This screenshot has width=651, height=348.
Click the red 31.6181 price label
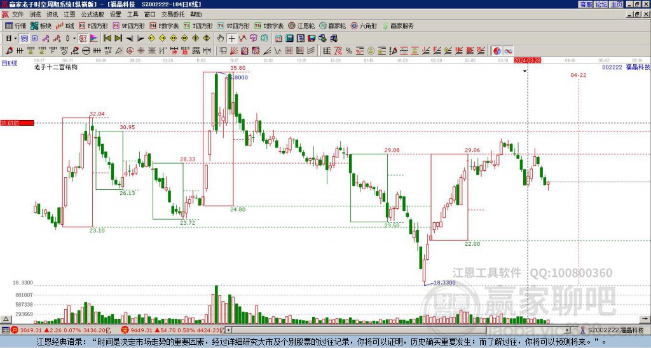(x=17, y=123)
